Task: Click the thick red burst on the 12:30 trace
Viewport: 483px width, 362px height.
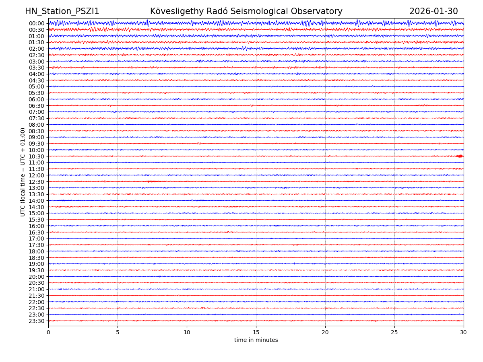Action: 154,181
